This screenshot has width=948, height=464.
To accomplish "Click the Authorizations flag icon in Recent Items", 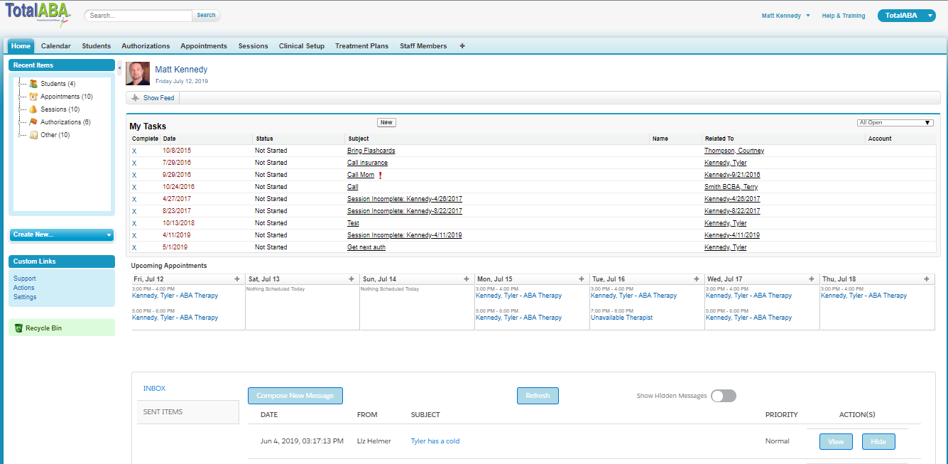I will point(33,122).
